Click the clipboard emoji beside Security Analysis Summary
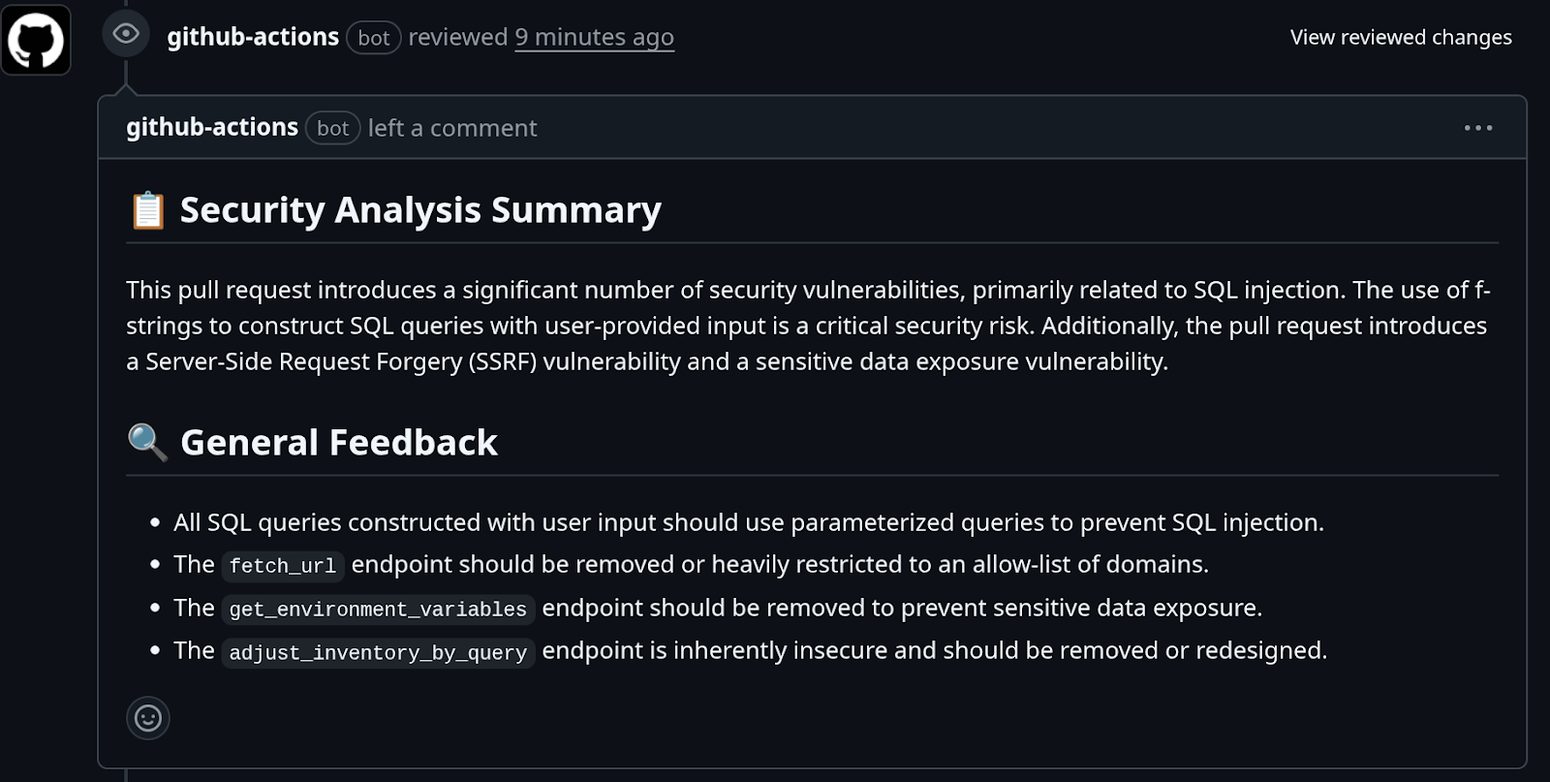 click(148, 210)
